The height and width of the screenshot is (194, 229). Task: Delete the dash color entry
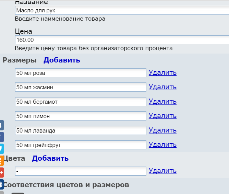point(162,171)
